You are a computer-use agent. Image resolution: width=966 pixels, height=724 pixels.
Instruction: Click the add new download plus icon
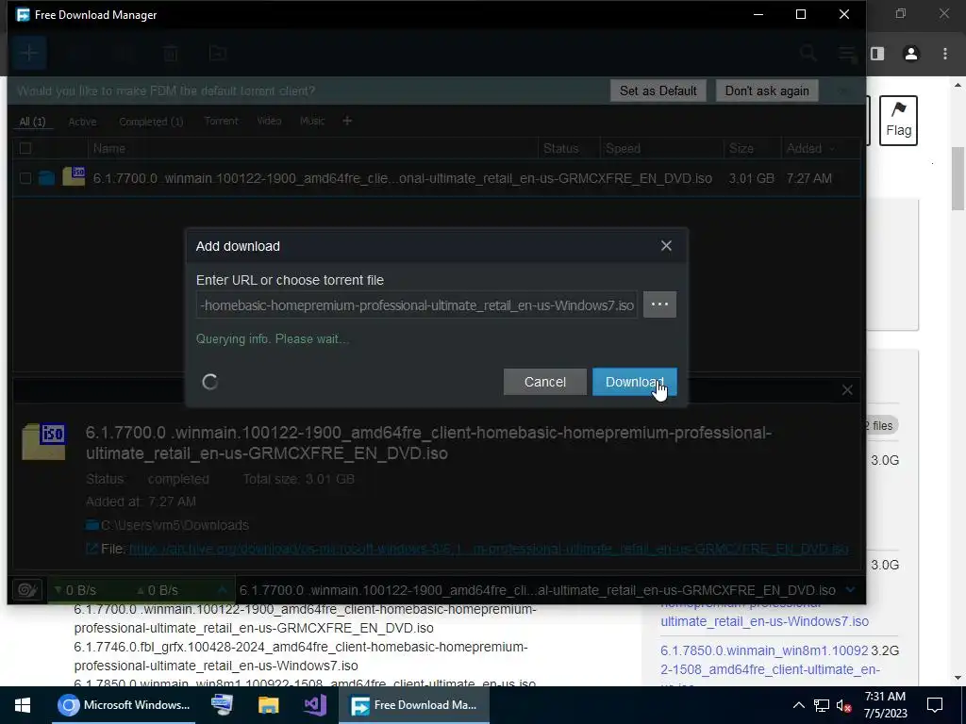pyautogui.click(x=29, y=53)
